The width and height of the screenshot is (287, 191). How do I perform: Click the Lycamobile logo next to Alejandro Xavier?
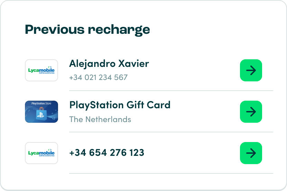[41, 70]
